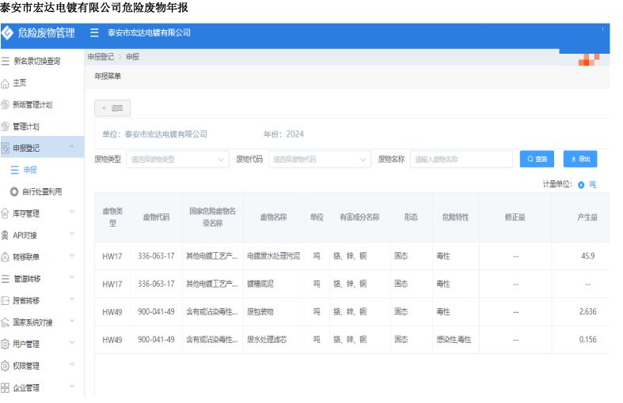Screen dimensions: 623x403
Task: Collapse the 申报登记 sidebar section
Action: [72, 148]
